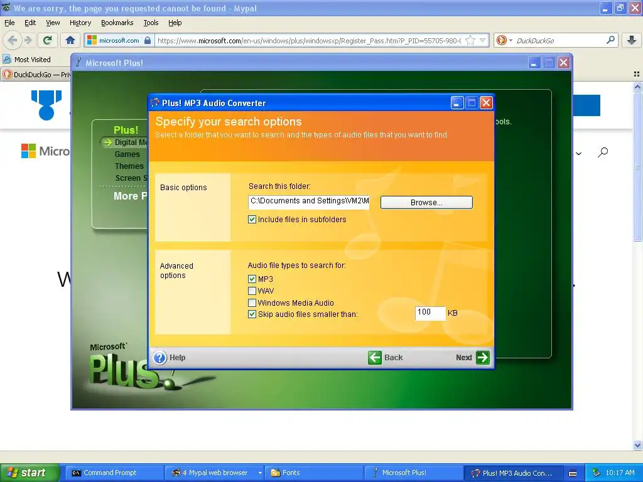643x482 pixels.
Task: Close the MP3 Audio Converter dialog
Action: 486,102
